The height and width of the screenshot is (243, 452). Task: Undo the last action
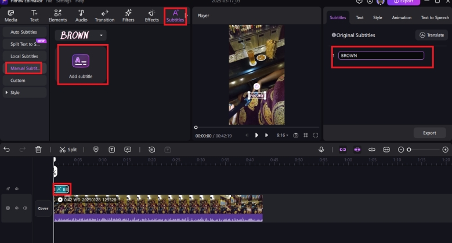tap(7, 149)
